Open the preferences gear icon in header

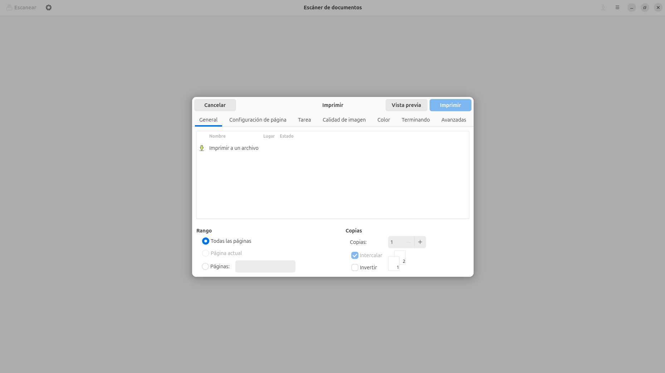[49, 8]
